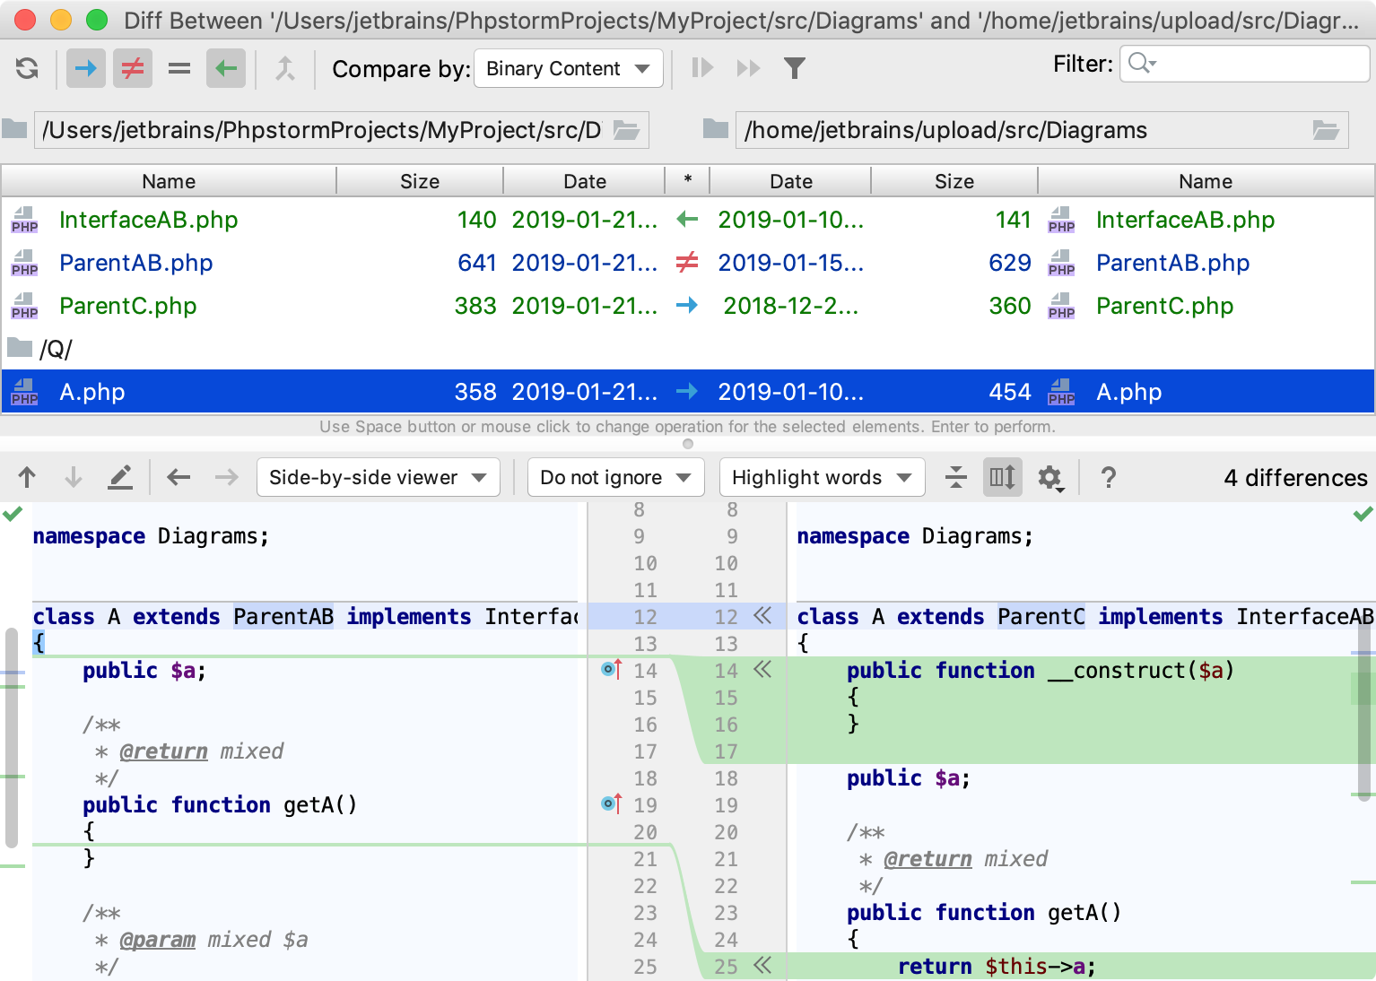Open the Side-by-side viewer dropdown

[x=378, y=477]
